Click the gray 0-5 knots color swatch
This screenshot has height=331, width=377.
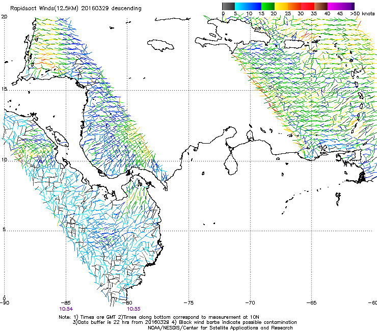(x=228, y=6)
